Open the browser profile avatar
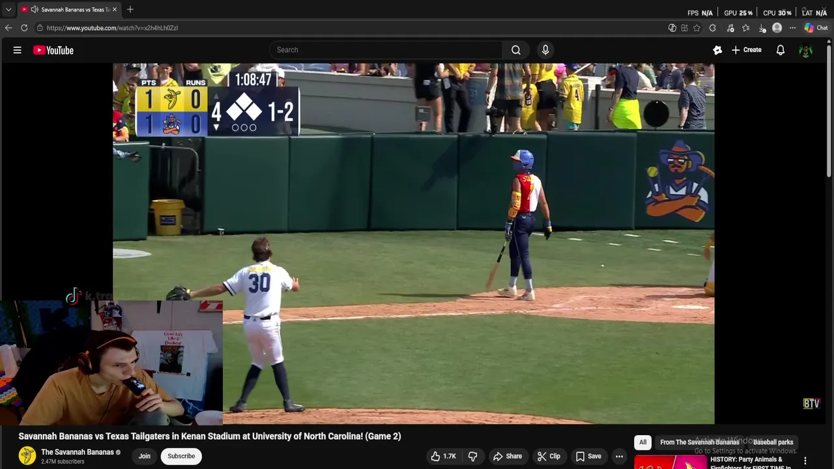The height and width of the screenshot is (469, 834). click(777, 28)
